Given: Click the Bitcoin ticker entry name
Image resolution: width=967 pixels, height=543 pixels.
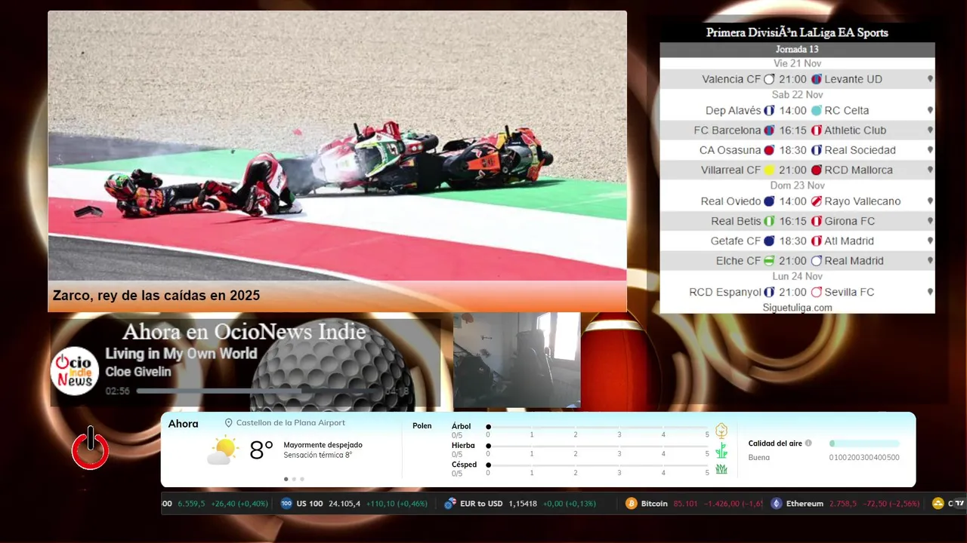Looking at the screenshot, I should pyautogui.click(x=654, y=504).
